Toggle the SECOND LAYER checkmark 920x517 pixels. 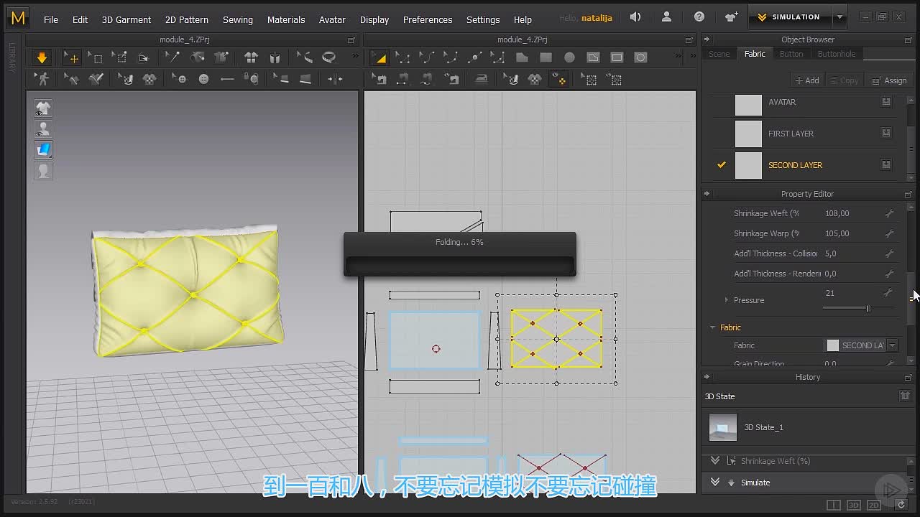tap(722, 165)
